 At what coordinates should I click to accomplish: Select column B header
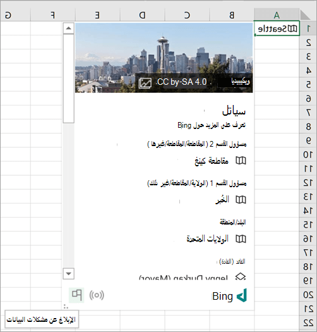(232, 15)
